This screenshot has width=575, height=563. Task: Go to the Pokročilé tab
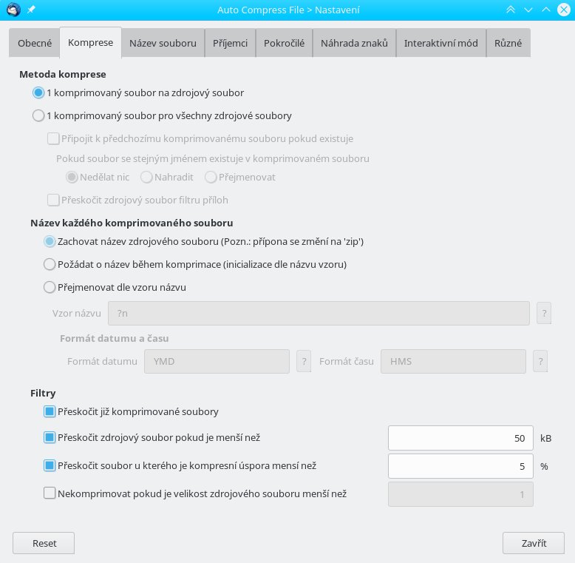click(x=285, y=43)
